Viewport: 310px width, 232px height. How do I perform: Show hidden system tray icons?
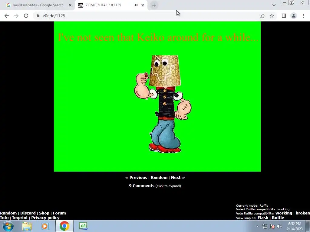point(257,226)
